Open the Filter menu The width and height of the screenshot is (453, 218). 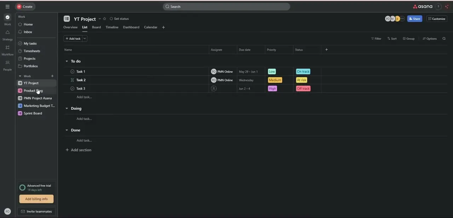376,39
